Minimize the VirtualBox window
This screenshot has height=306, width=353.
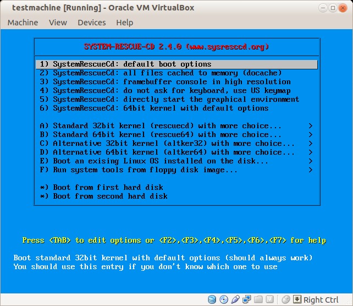[323, 8]
